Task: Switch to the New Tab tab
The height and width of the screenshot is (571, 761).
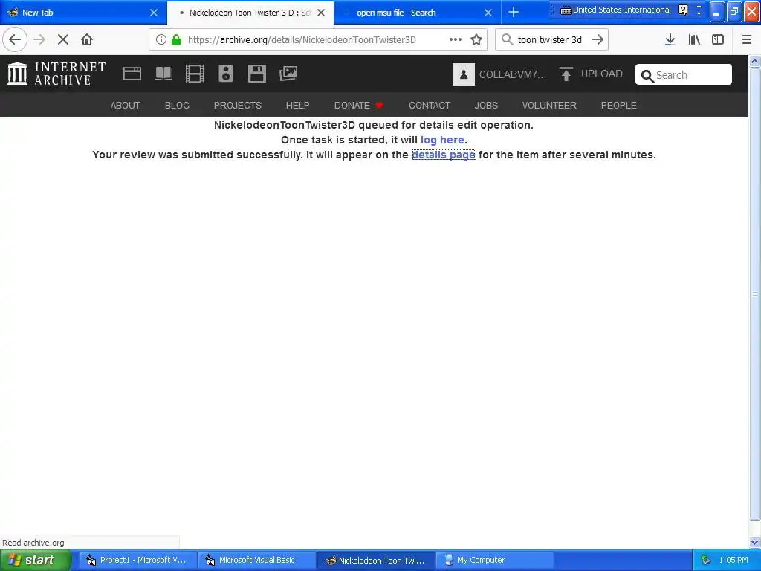Action: pos(82,13)
